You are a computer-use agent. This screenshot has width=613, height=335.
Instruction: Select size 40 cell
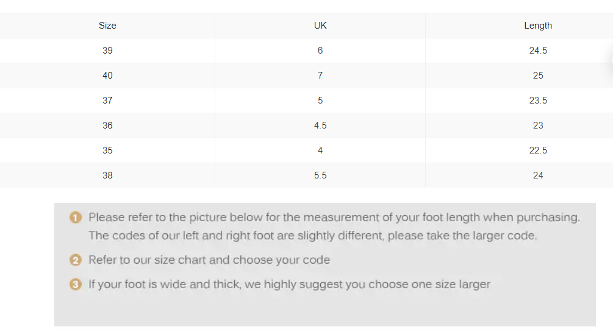[x=107, y=76]
